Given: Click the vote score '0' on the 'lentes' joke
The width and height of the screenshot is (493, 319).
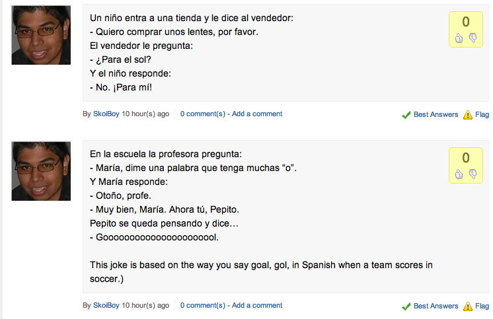Looking at the screenshot, I should click(466, 22).
